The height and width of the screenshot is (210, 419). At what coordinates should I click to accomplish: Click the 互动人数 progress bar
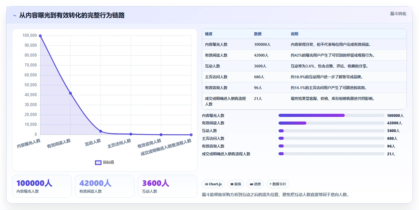coord(331,131)
